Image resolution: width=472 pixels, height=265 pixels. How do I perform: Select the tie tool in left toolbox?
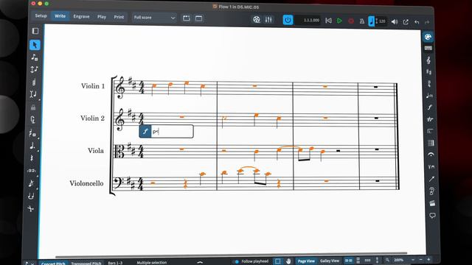(x=31, y=197)
